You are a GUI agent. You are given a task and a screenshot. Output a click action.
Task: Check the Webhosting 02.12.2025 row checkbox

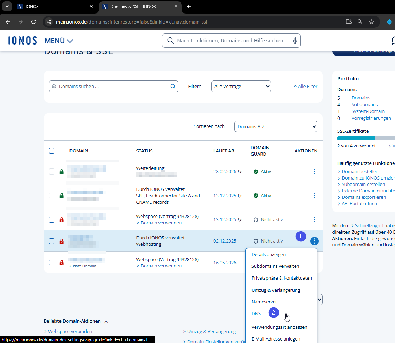(x=52, y=241)
